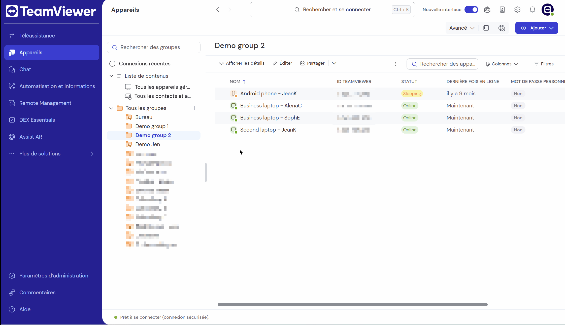Open Téléassistance in the sidebar
Image resolution: width=565 pixels, height=325 pixels.
[x=52, y=36]
